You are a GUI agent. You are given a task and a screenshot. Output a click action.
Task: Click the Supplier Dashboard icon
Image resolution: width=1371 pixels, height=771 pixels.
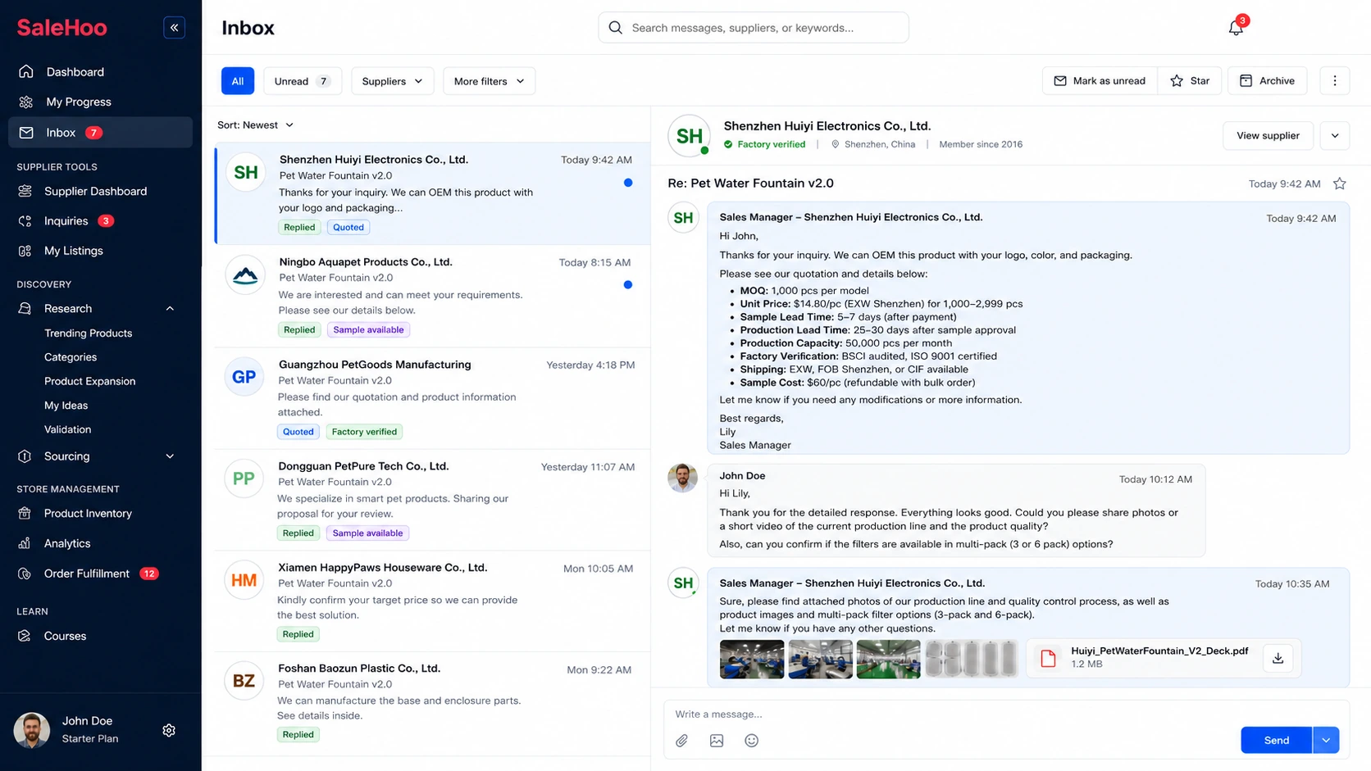point(25,191)
